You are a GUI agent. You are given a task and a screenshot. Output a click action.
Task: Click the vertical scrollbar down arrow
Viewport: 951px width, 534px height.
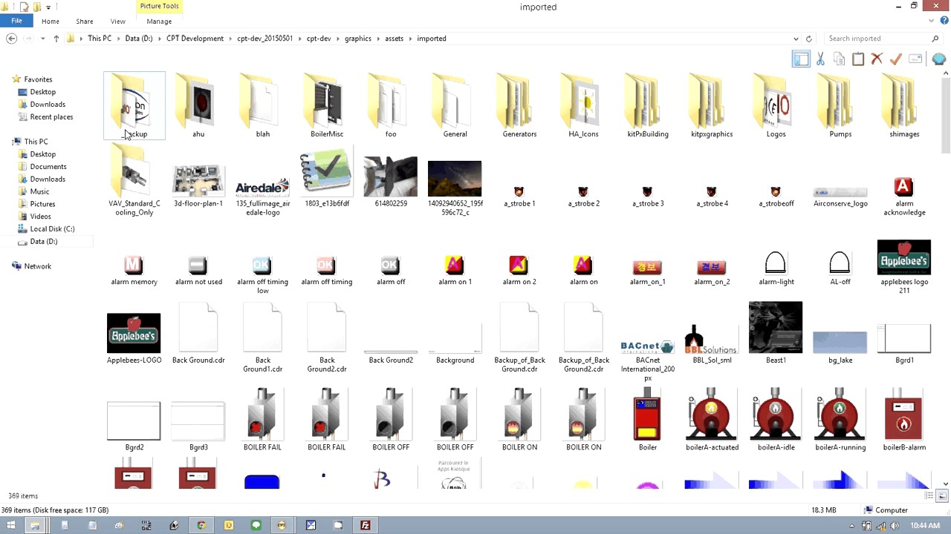pyautogui.click(x=945, y=483)
